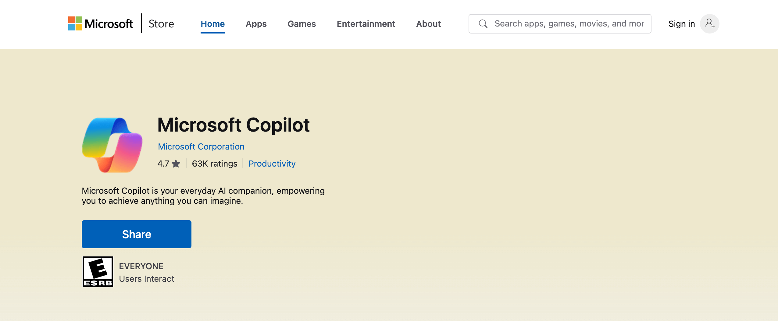Click the Microsoft logo
778x321 pixels.
100,23
